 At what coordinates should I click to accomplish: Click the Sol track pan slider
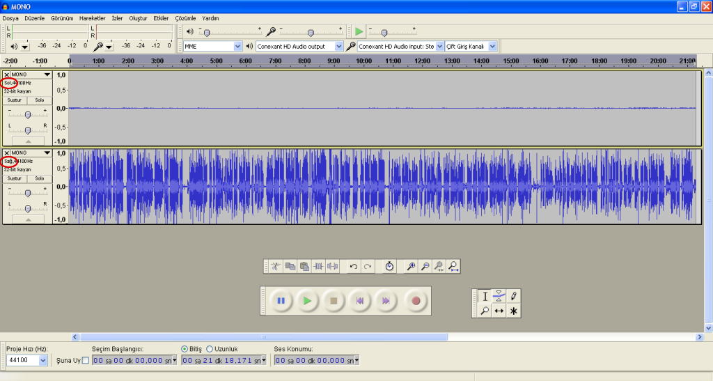(x=28, y=130)
